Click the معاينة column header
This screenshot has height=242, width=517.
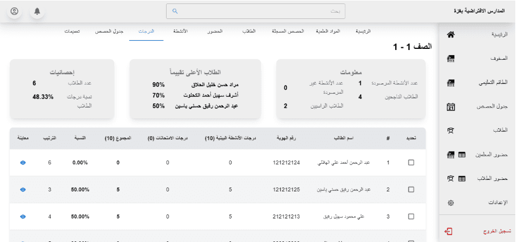(23, 139)
